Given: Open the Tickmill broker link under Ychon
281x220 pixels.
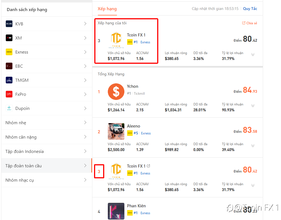Looking at the screenshot, I should point(139,94).
